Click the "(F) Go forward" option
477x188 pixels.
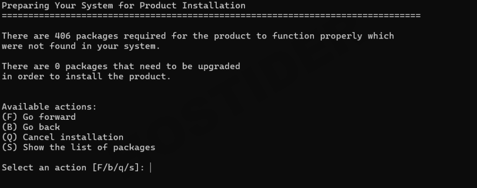(39, 117)
